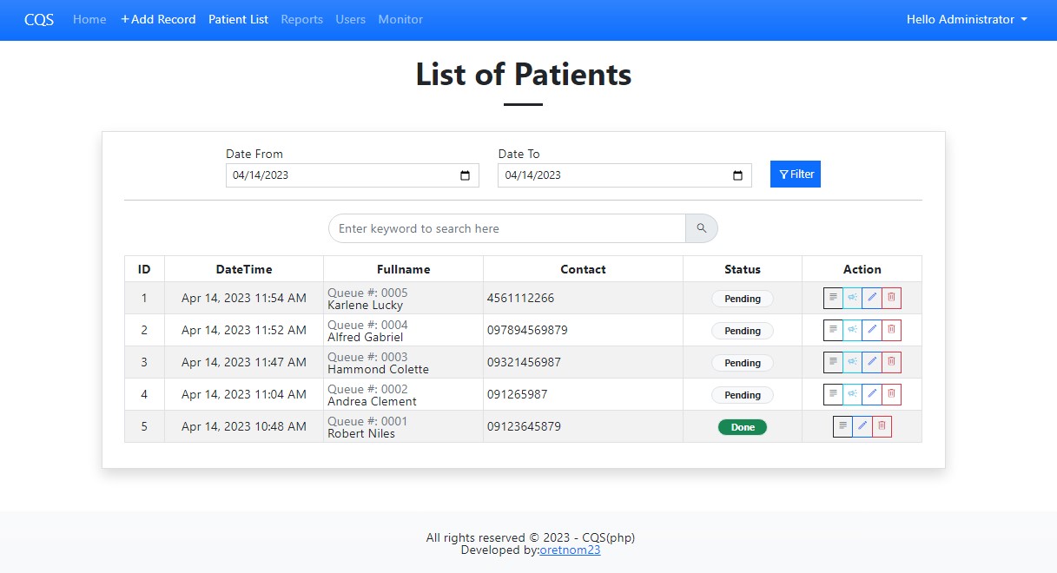Edit Robert Niles' record
Screen dimensions: 1057x573
[x=862, y=426]
